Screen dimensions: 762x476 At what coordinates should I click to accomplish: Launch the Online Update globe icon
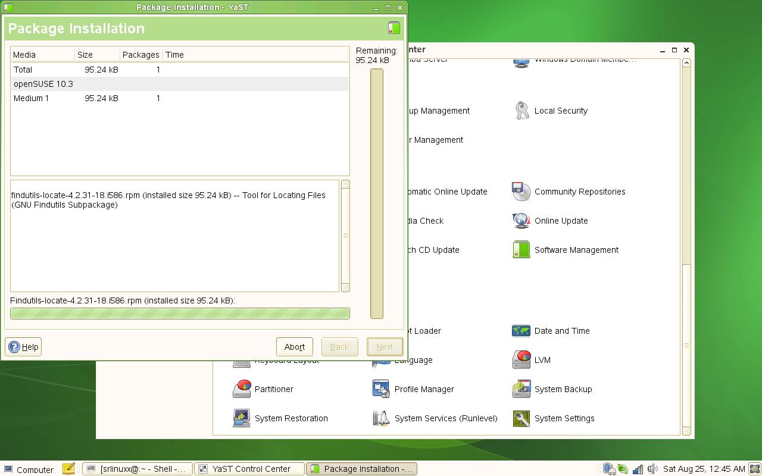(x=521, y=221)
